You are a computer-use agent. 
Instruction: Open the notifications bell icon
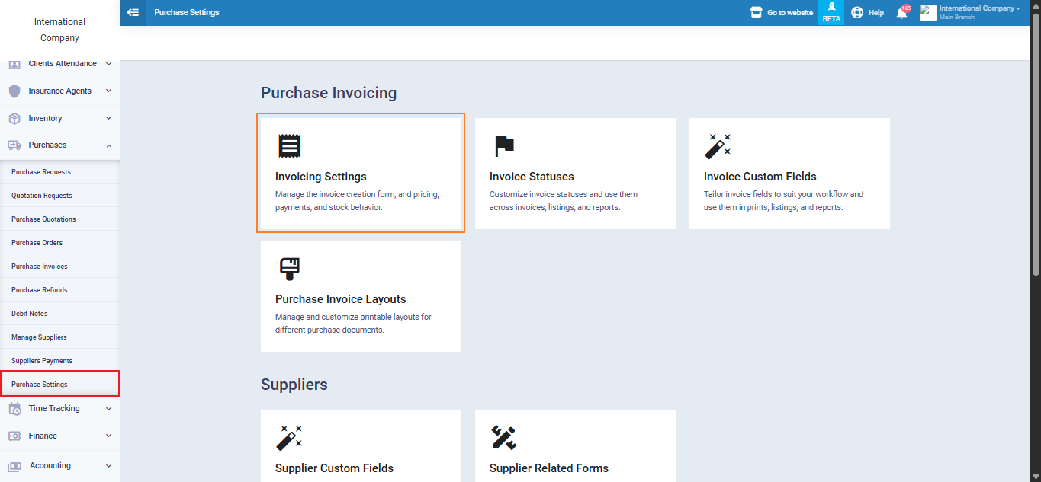[901, 13]
